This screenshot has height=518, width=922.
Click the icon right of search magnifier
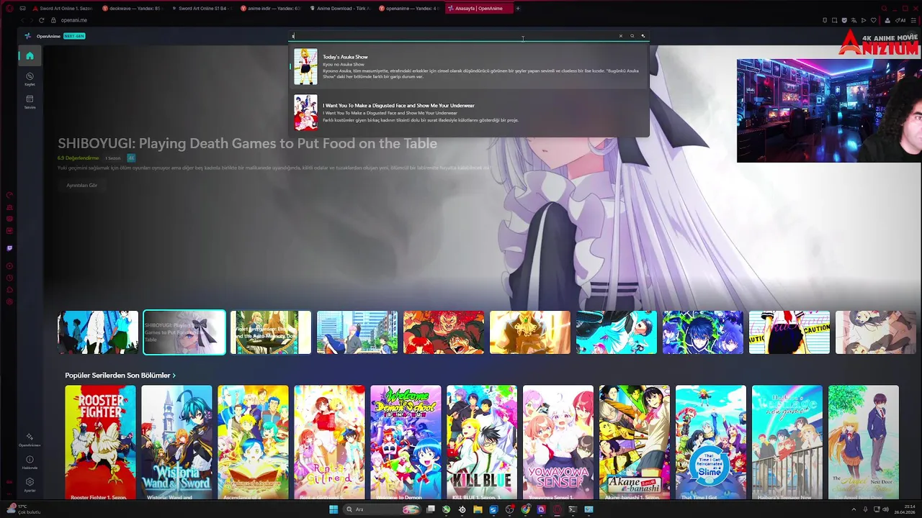point(643,36)
